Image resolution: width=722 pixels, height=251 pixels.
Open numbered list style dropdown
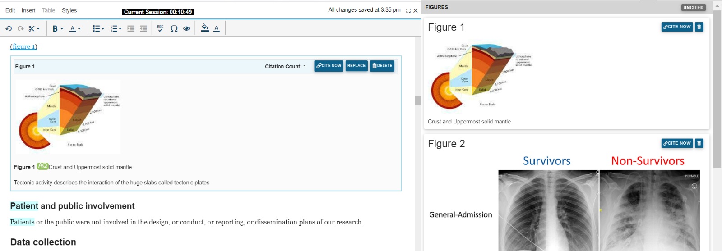[x=120, y=29]
